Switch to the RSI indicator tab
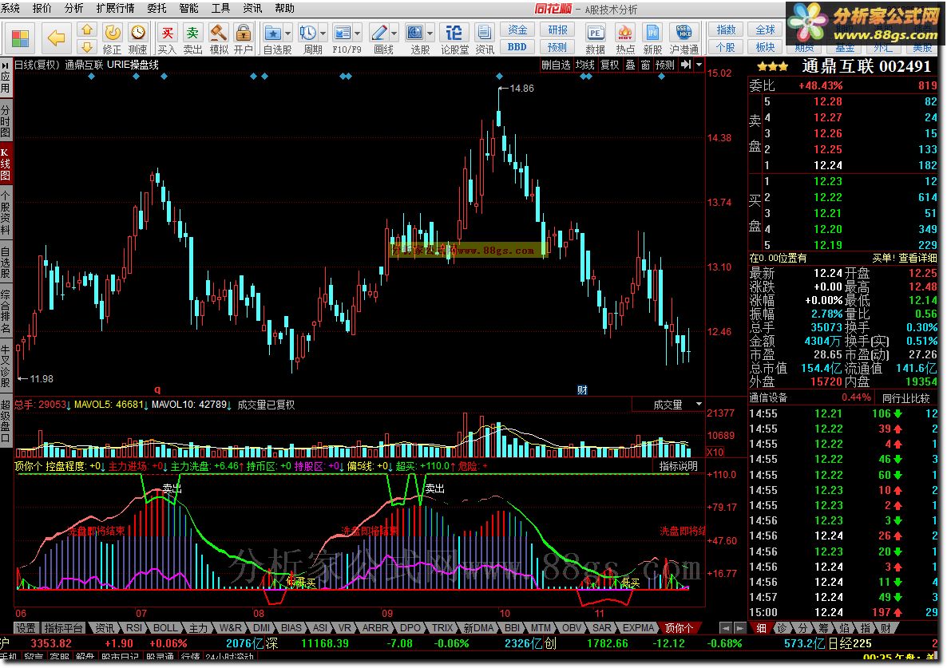947x668 pixels. (134, 628)
